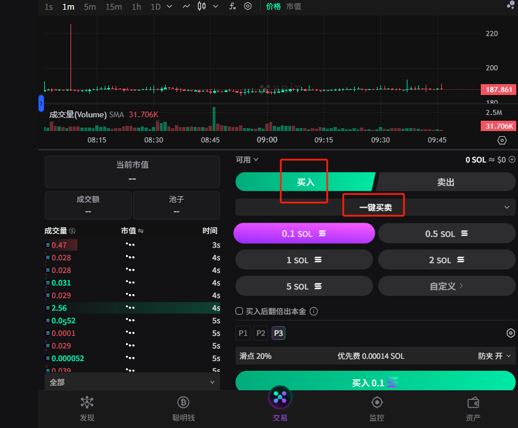This screenshot has height=428, width=518.
Task: Expand 防夹 开 dropdown
Action: pos(494,356)
